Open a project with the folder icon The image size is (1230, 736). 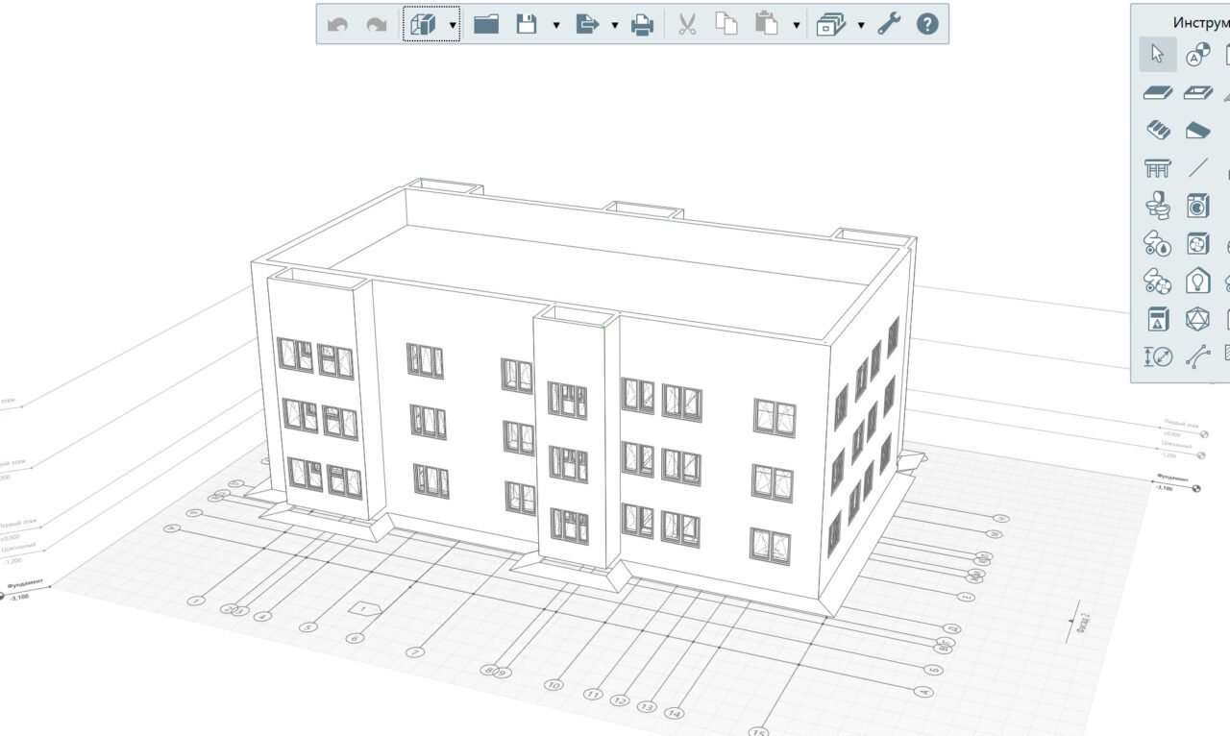(x=486, y=25)
